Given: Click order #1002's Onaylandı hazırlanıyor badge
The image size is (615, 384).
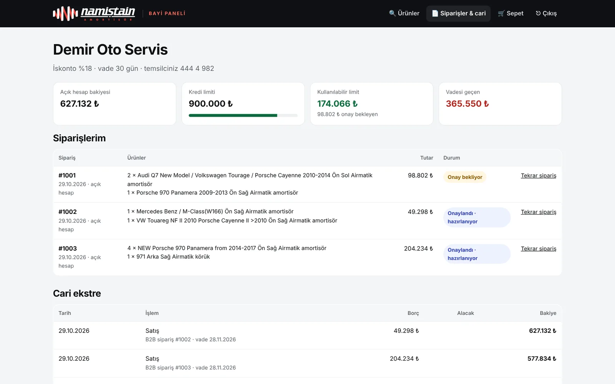Looking at the screenshot, I should pyautogui.click(x=477, y=217).
